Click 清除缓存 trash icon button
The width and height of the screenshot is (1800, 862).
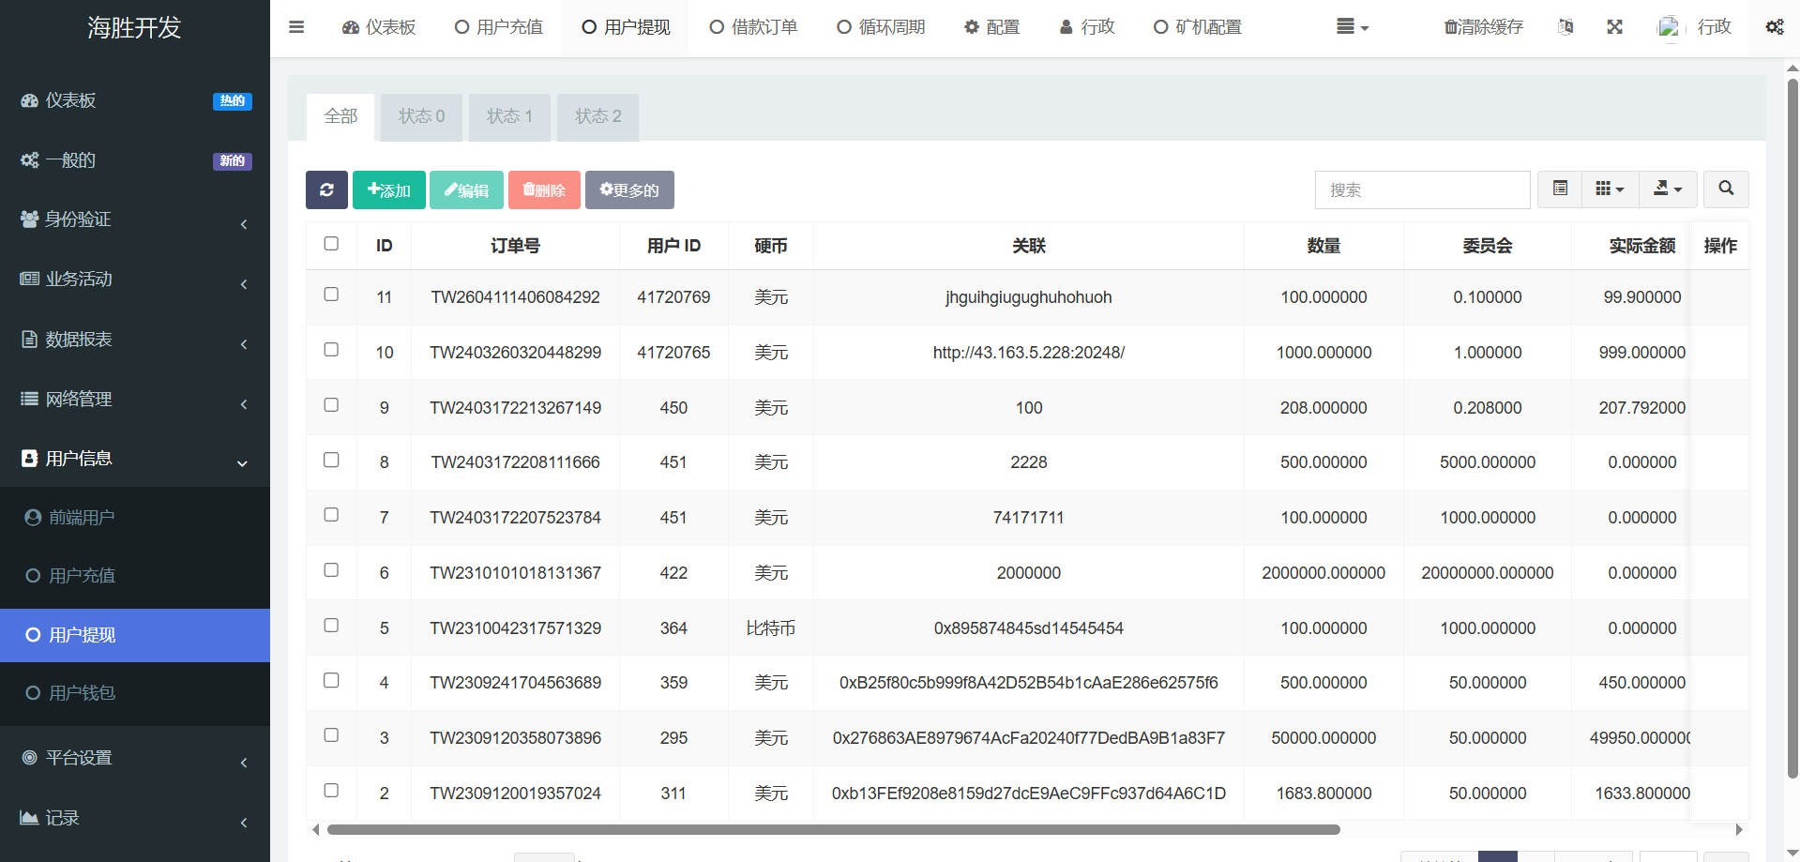pyautogui.click(x=1484, y=27)
